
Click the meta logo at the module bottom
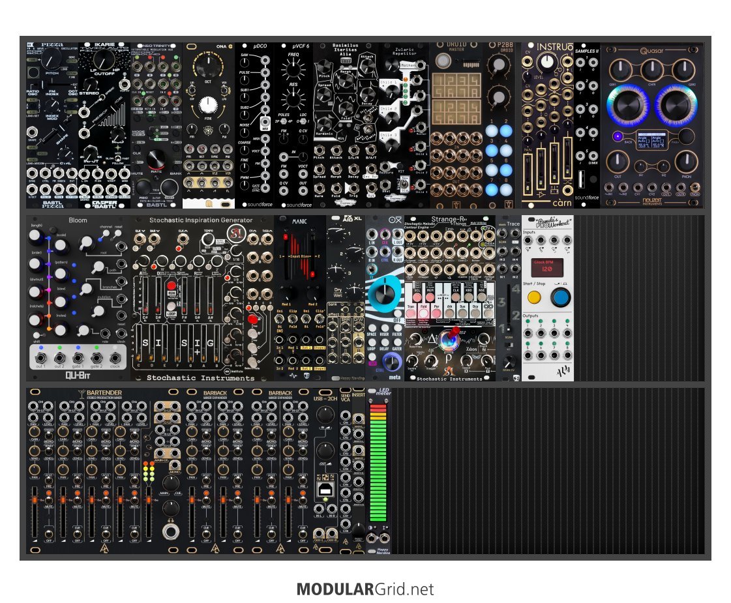(x=395, y=377)
